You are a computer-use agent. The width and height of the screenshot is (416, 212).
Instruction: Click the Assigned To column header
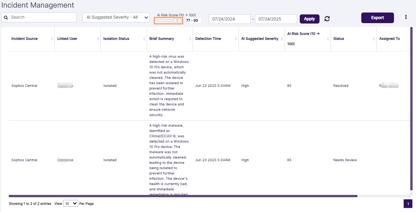click(x=389, y=39)
